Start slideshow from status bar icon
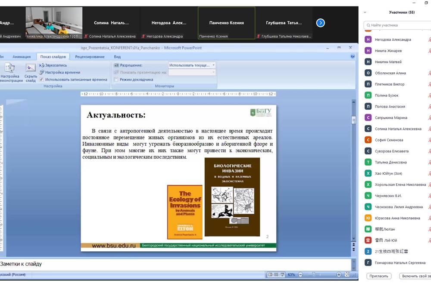Viewport: 431px width, 287px height. [282, 275]
